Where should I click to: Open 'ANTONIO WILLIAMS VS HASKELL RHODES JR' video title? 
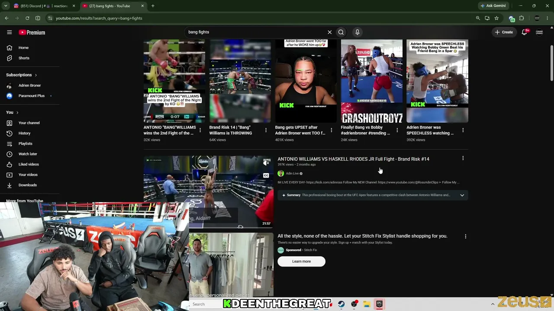[x=353, y=159]
